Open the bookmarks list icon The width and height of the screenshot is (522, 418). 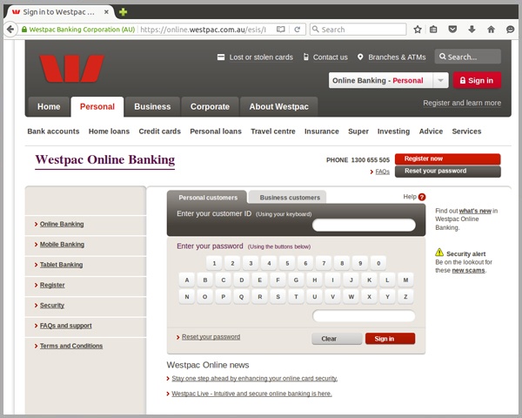433,30
